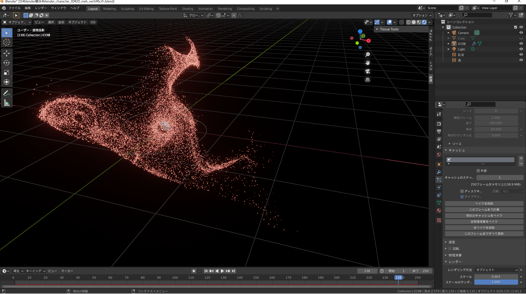The width and height of the screenshot is (526, 294).
Task: Select the Measure tool
Action: [x=7, y=103]
